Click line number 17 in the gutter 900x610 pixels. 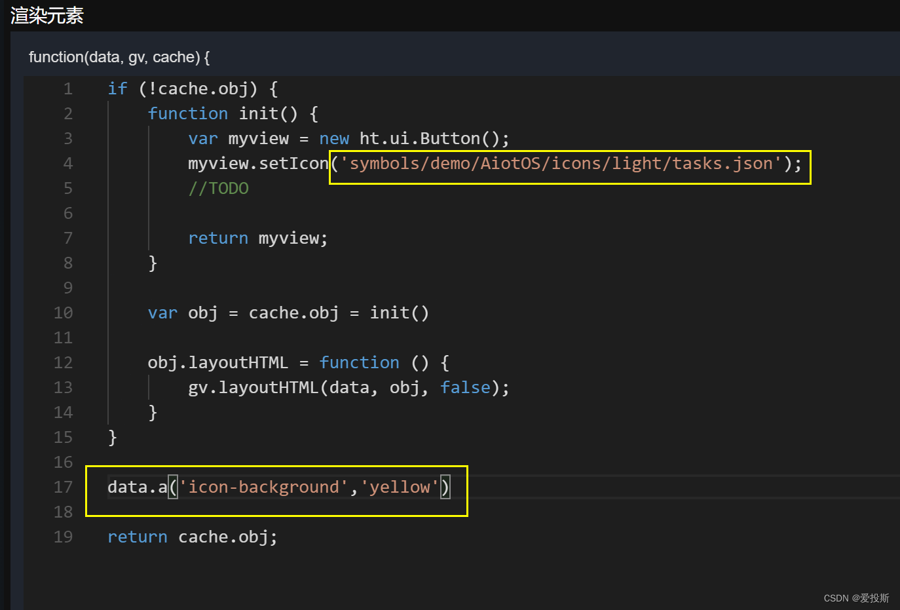[63, 487]
